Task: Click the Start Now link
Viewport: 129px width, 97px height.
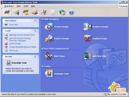Action: pyautogui.click(x=14, y=25)
